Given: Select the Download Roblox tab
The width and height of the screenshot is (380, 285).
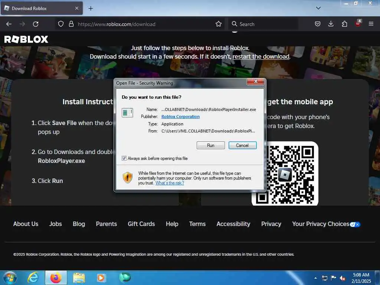Looking at the screenshot, I should pos(42,9).
